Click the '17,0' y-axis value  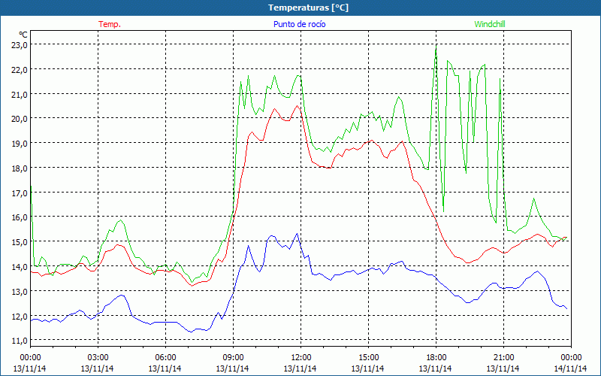[20, 193]
